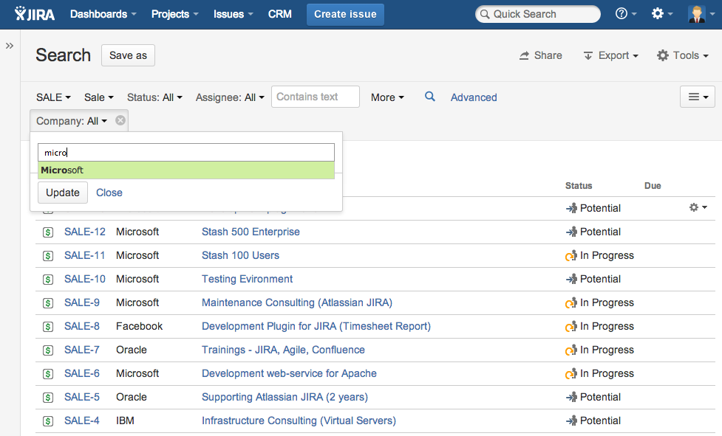The image size is (722, 436).
Task: Click the Contains text search field
Action: click(x=316, y=97)
